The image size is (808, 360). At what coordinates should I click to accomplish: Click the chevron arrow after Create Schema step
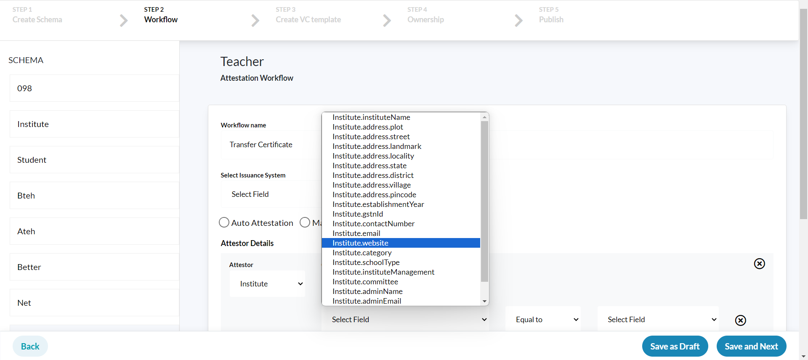click(x=123, y=20)
